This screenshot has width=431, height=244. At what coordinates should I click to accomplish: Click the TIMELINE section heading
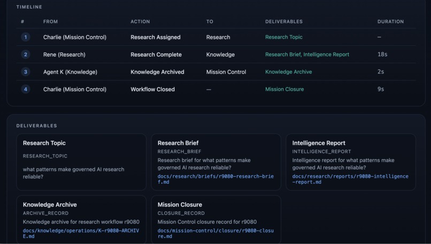[29, 7]
